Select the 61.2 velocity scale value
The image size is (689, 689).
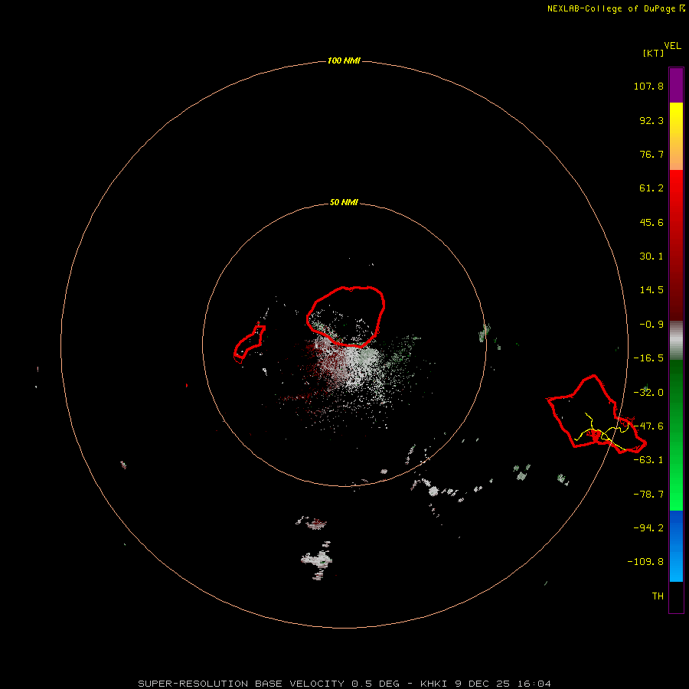[x=651, y=188]
